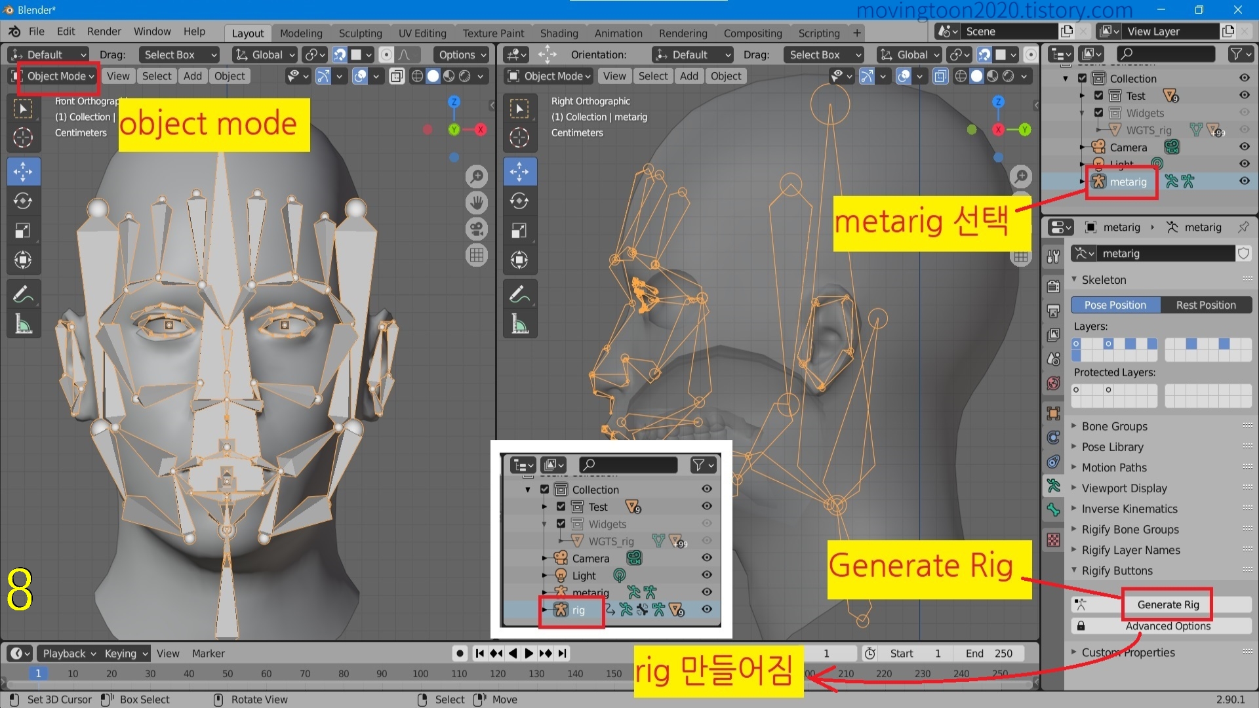Toggle perspective/orthographic grid icon in left viewport

point(477,255)
